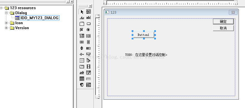Viewport: 245px width, 108px height.
Task: Select the Tree Control tool
Action: tap(89, 61)
